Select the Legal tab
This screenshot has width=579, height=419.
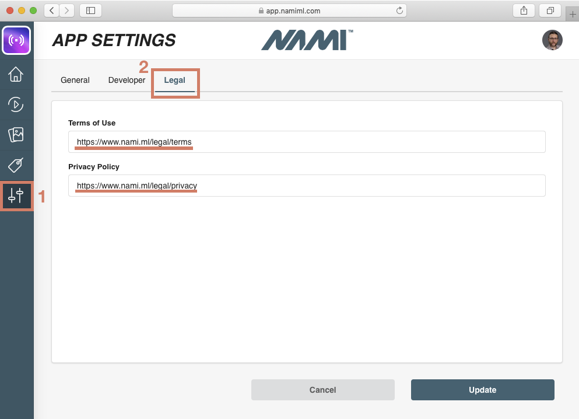(175, 80)
